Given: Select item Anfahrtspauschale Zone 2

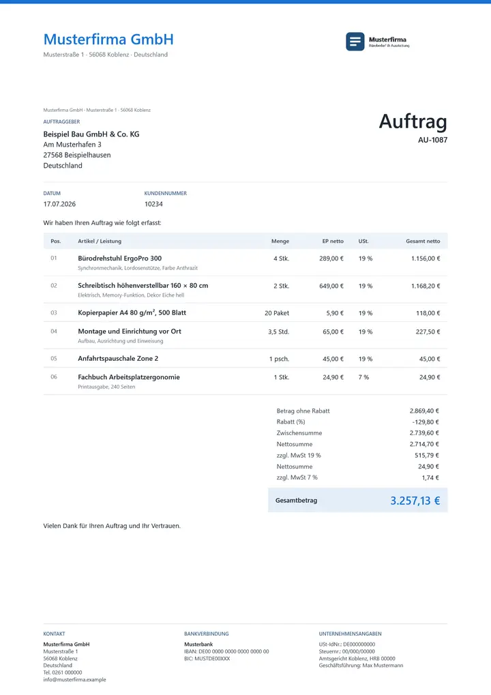Looking at the screenshot, I should tap(118, 358).
